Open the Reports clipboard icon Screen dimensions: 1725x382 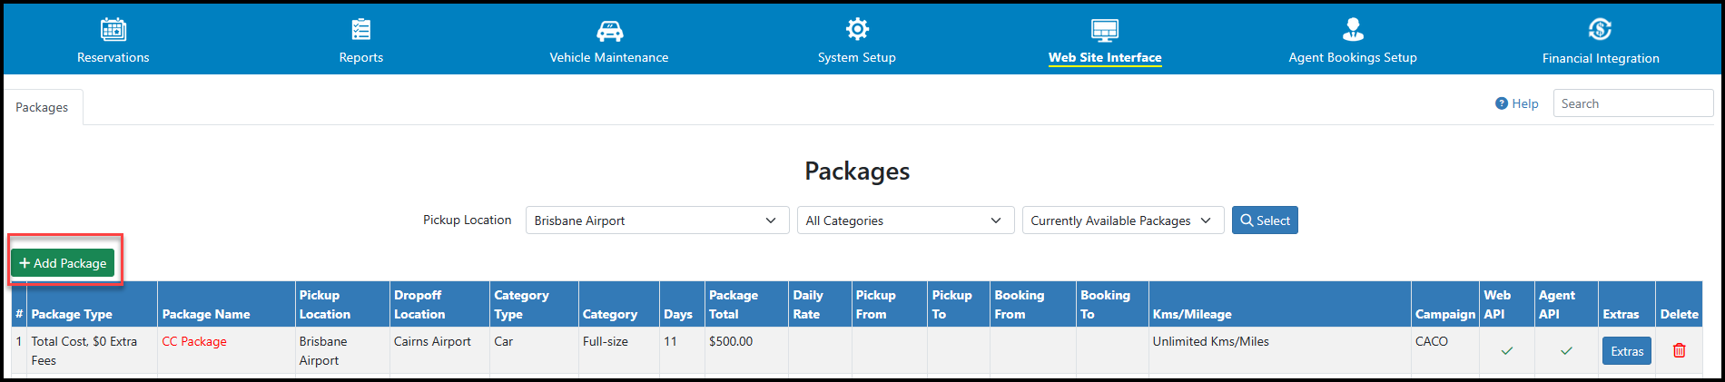[x=361, y=30]
